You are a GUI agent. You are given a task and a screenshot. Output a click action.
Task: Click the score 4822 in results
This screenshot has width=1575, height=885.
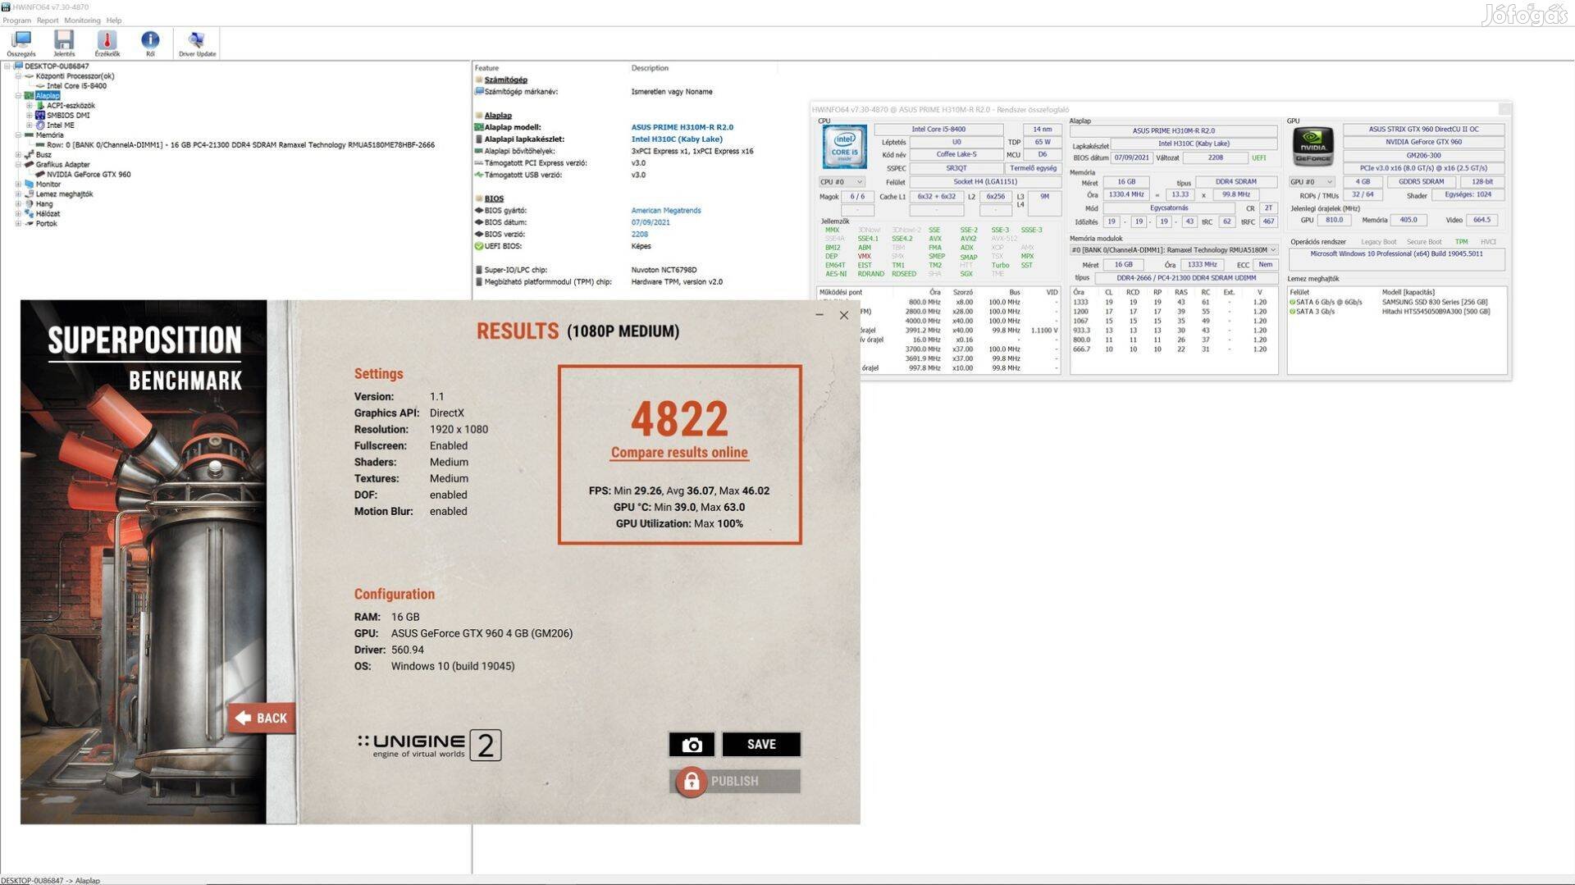(x=679, y=419)
